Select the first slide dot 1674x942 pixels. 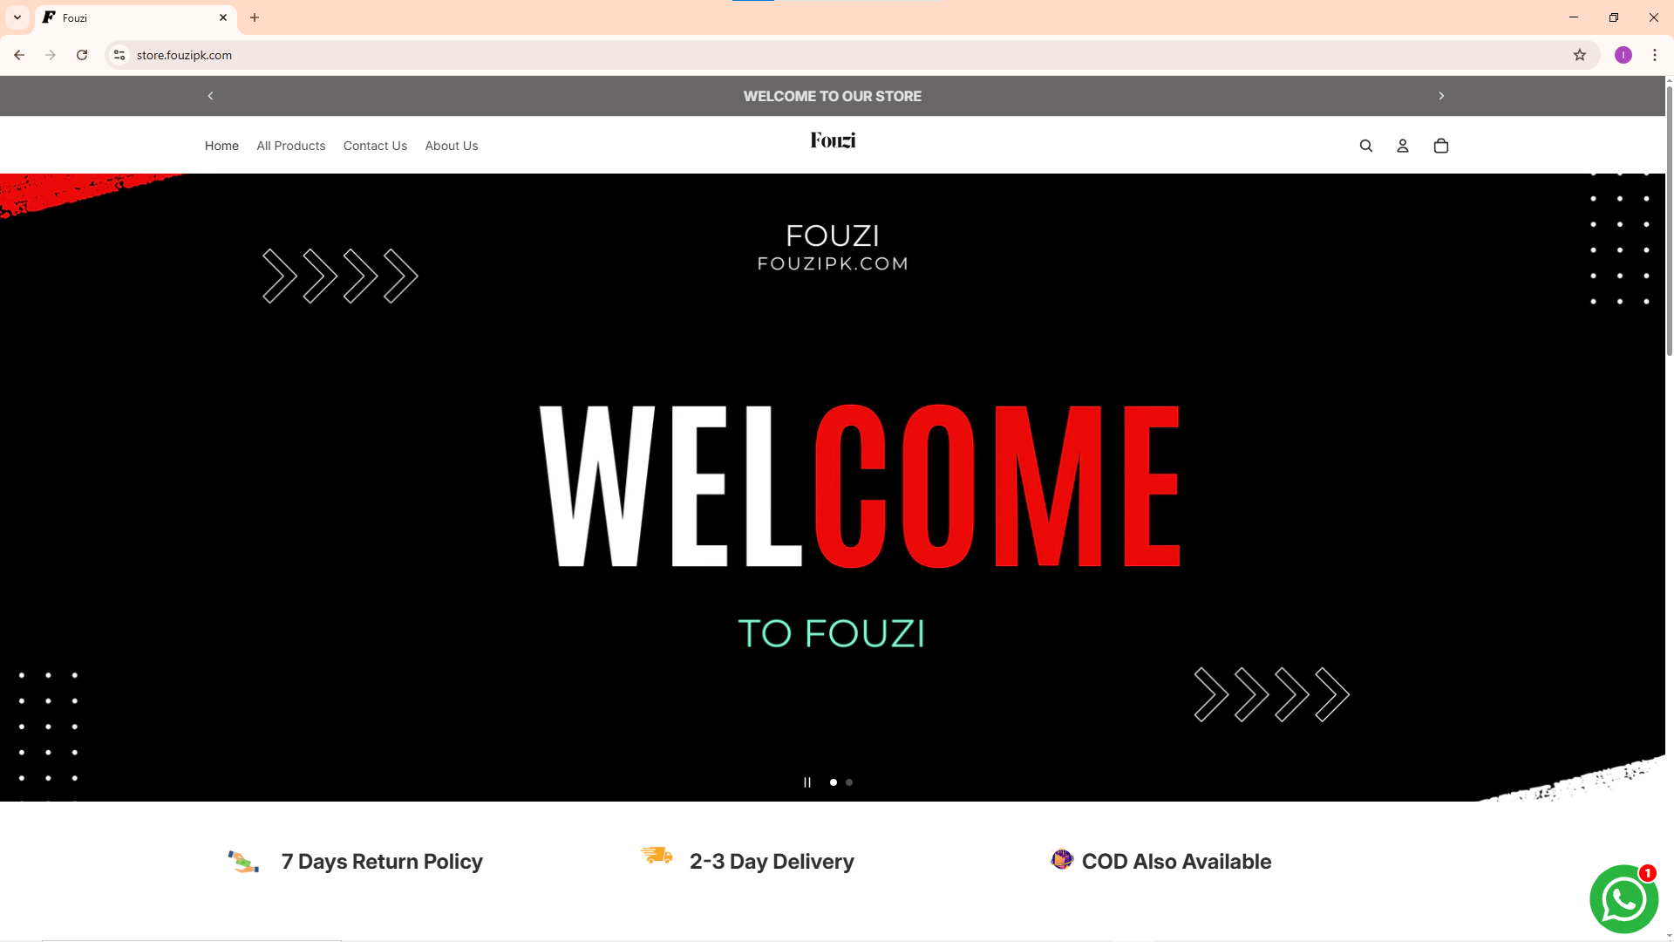click(x=834, y=782)
